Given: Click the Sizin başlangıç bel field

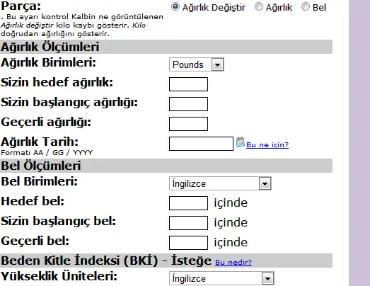Looking at the screenshot, I should [x=189, y=223].
